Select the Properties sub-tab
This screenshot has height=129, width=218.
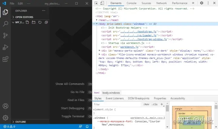(x=160, y=98)
